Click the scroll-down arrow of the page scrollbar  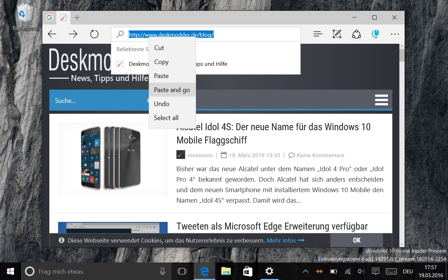click(402, 244)
